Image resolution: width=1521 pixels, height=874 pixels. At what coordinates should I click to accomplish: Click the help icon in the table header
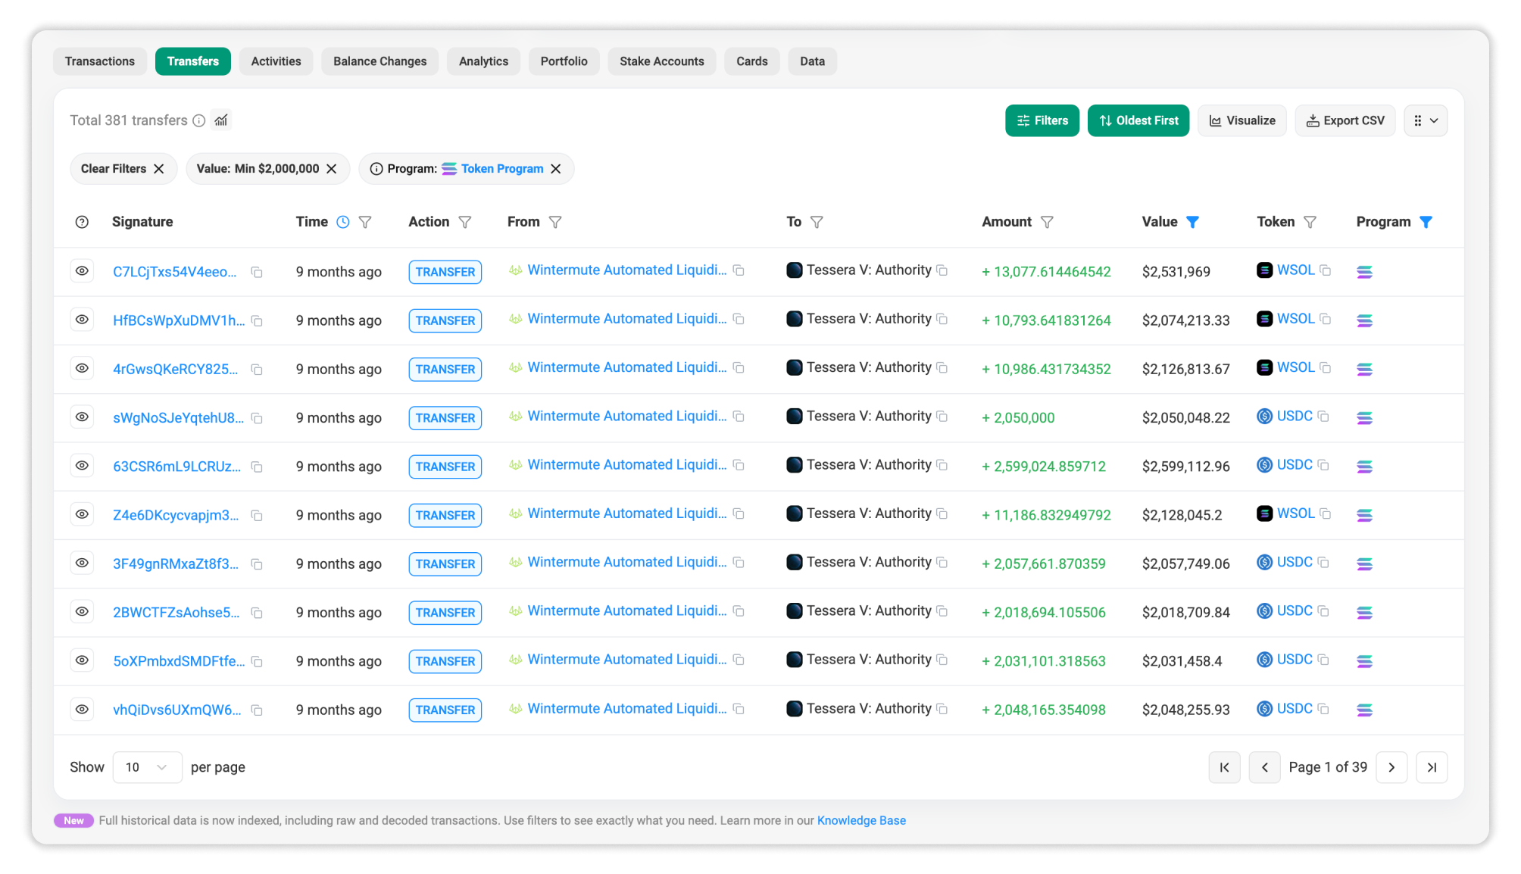(x=82, y=222)
